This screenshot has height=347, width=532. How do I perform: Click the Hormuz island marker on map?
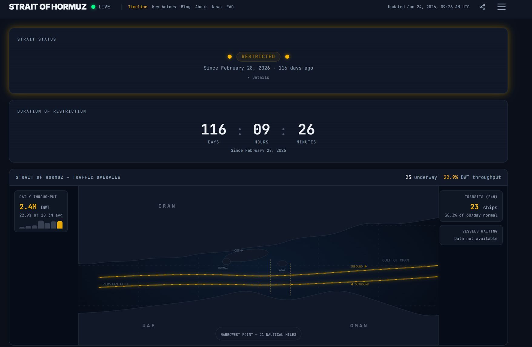[226, 261]
